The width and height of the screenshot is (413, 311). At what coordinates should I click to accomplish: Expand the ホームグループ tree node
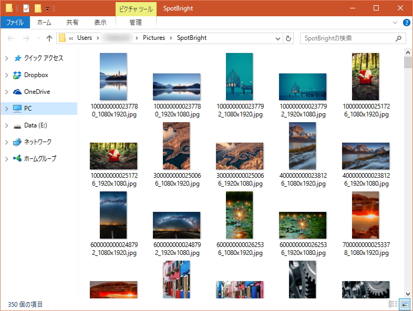(7, 159)
